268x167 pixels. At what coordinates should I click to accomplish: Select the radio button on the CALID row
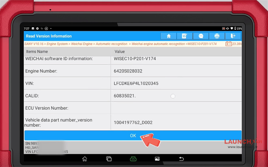pos(173,96)
